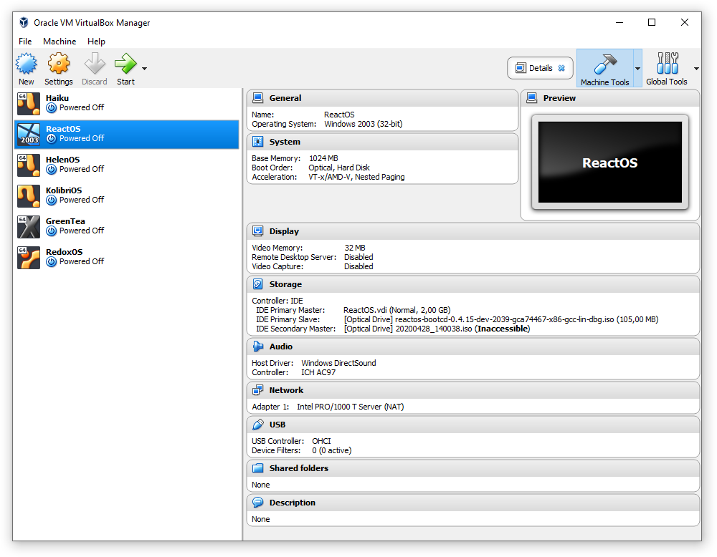717x557 pixels.
Task: Open the Global Tools dropdown arrow
Action: pyautogui.click(x=696, y=69)
